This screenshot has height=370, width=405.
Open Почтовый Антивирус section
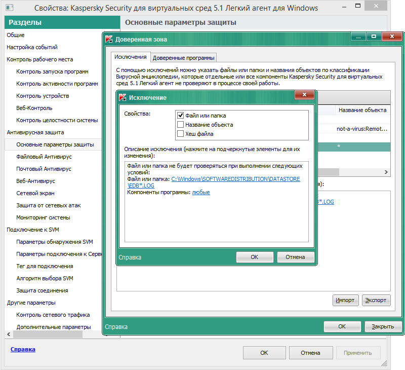(x=44, y=169)
